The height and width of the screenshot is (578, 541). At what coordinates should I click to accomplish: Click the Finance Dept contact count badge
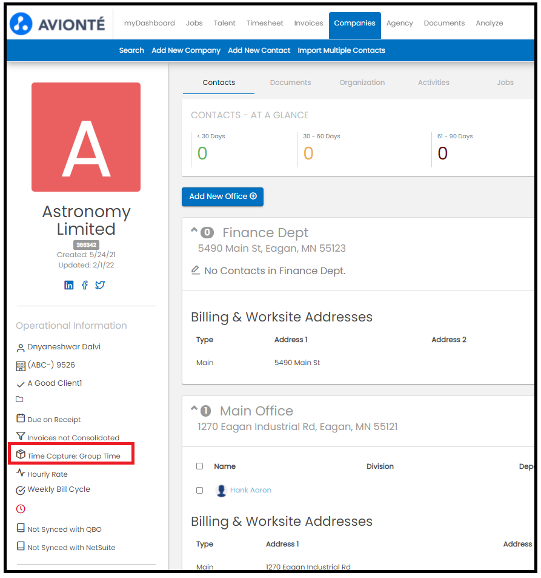[x=207, y=233]
